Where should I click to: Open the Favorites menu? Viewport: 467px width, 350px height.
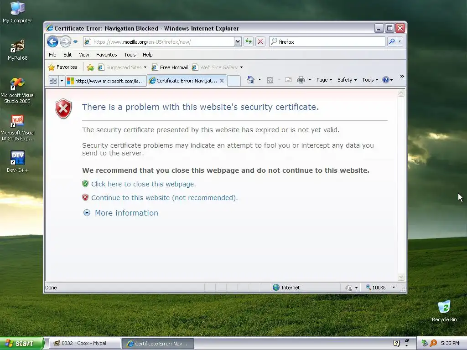pyautogui.click(x=106, y=55)
